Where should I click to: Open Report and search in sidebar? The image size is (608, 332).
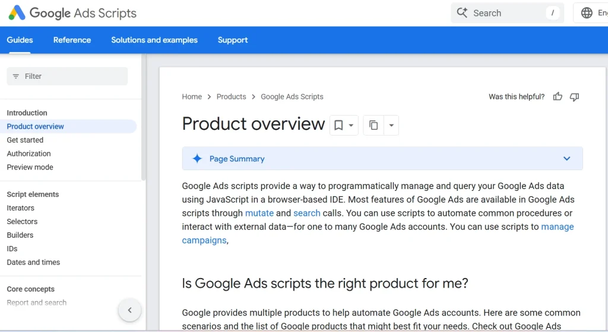(x=36, y=302)
